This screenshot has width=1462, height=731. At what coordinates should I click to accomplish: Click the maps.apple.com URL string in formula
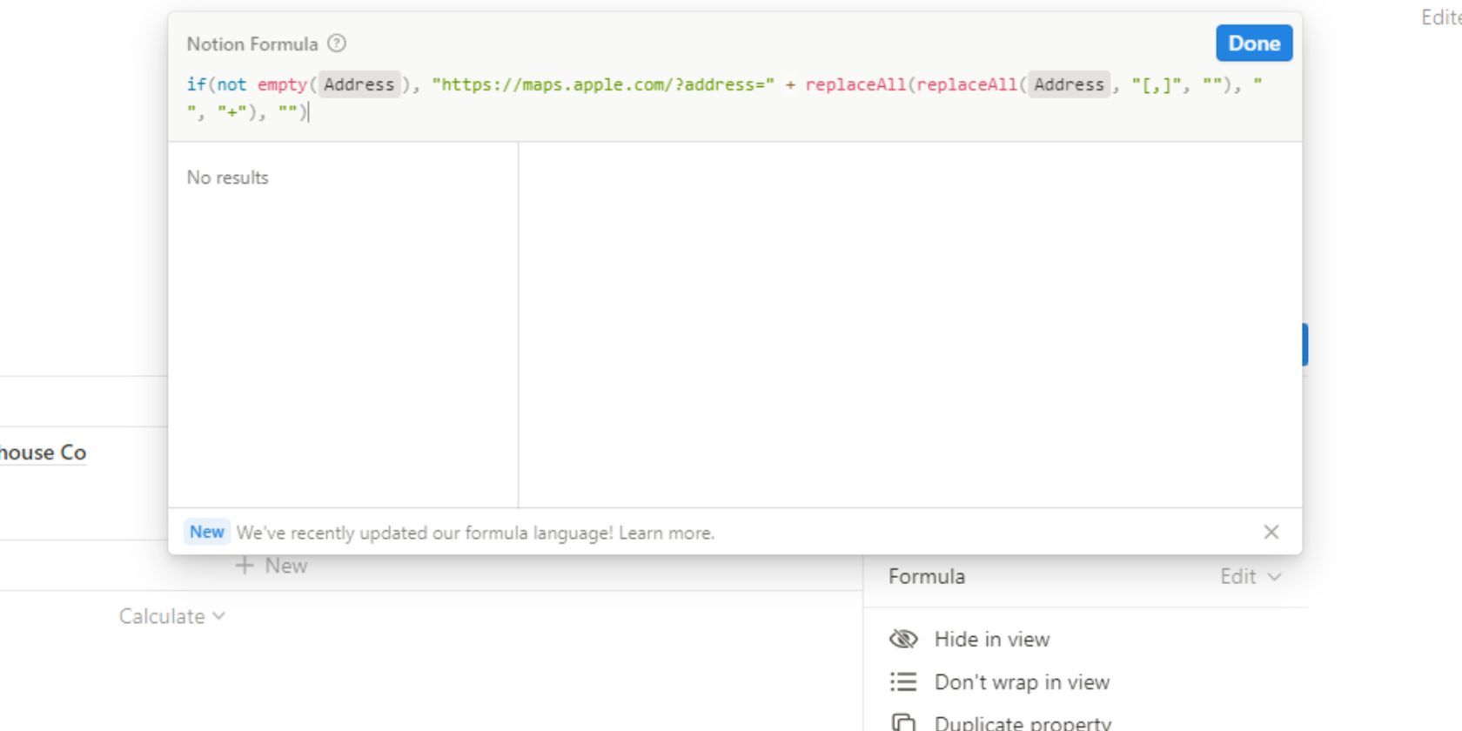point(602,84)
